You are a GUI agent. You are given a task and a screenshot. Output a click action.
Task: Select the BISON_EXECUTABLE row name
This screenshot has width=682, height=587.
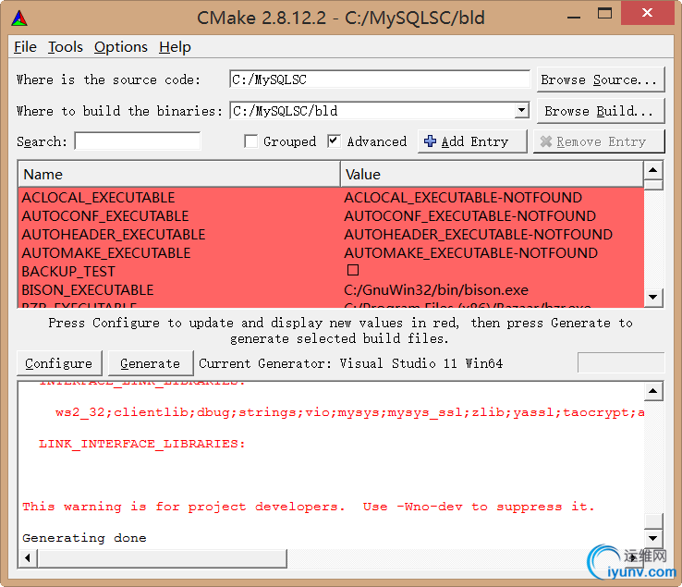(x=88, y=289)
